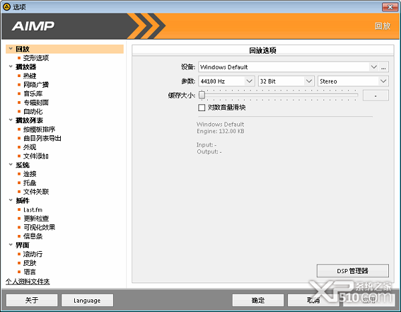The width and height of the screenshot is (401, 312).
Task: Confirm with the 确定 button
Action: click(258, 300)
